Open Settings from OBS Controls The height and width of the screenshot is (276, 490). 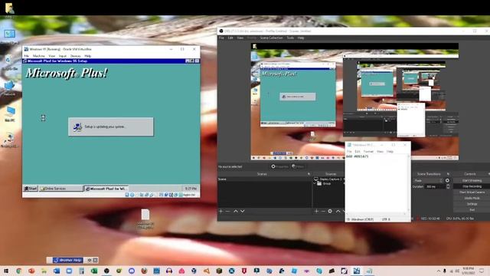click(472, 204)
